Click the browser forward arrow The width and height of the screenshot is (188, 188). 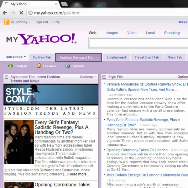[13, 13]
